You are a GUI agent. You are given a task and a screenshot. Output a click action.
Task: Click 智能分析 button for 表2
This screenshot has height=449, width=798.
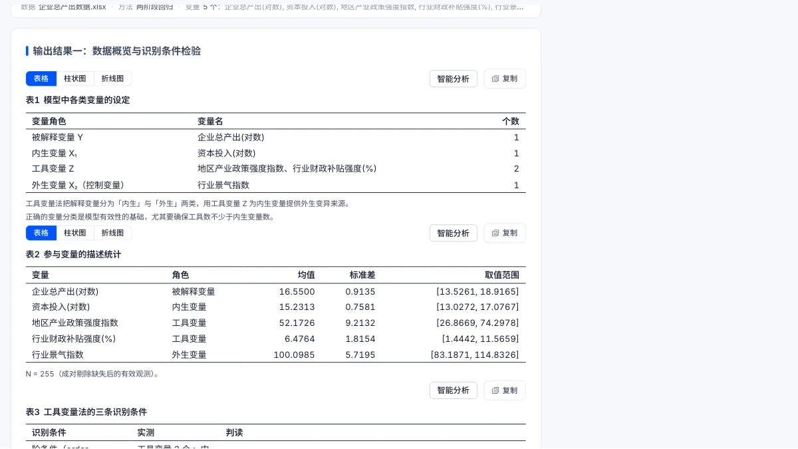[454, 233]
